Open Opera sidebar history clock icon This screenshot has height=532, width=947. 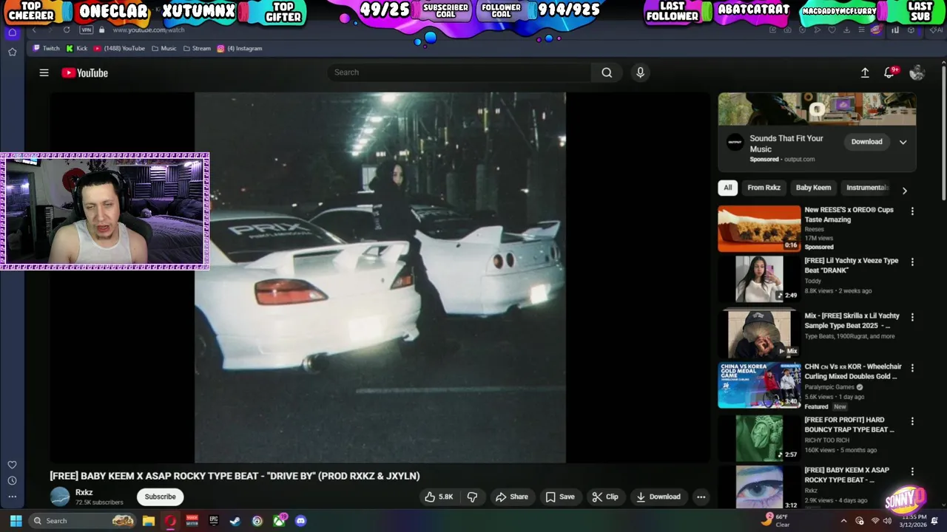(x=12, y=481)
